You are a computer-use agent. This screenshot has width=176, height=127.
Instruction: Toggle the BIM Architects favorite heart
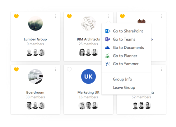pos(69,16)
